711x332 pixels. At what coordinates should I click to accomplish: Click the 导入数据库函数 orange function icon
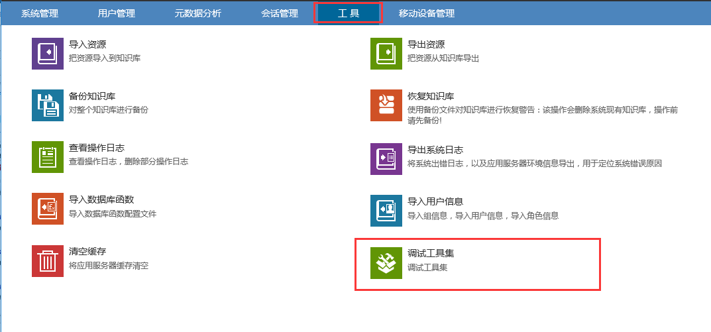click(48, 209)
